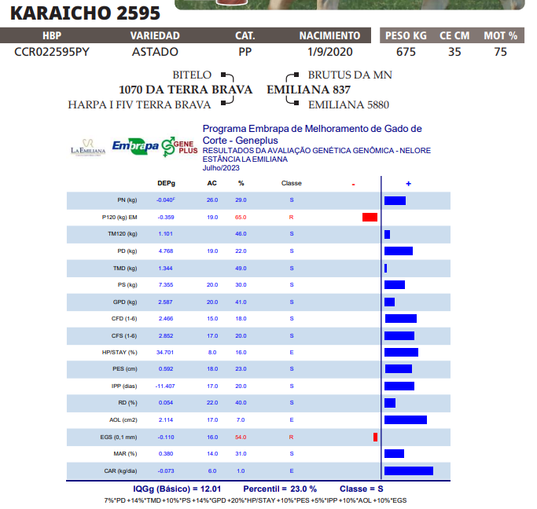Screen dimensions: 537x509
Task: Click the PESO KG header
Action: pos(405,36)
